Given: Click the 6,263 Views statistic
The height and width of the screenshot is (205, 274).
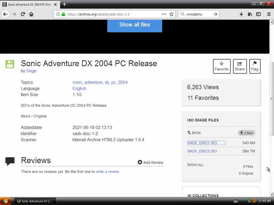Looking at the screenshot, I should tap(203, 87).
